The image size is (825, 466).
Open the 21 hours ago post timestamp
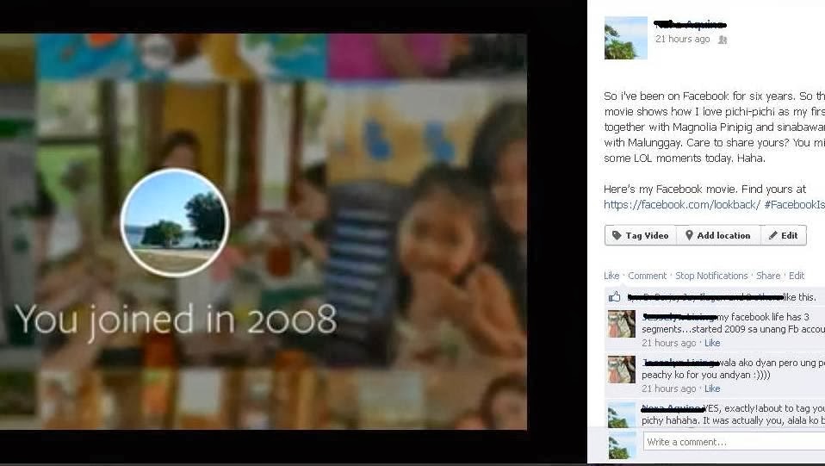[x=682, y=39]
